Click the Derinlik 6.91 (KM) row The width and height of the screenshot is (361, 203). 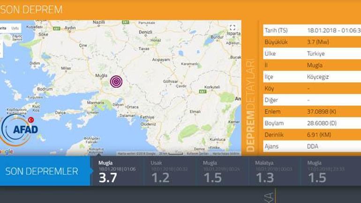[311, 135]
